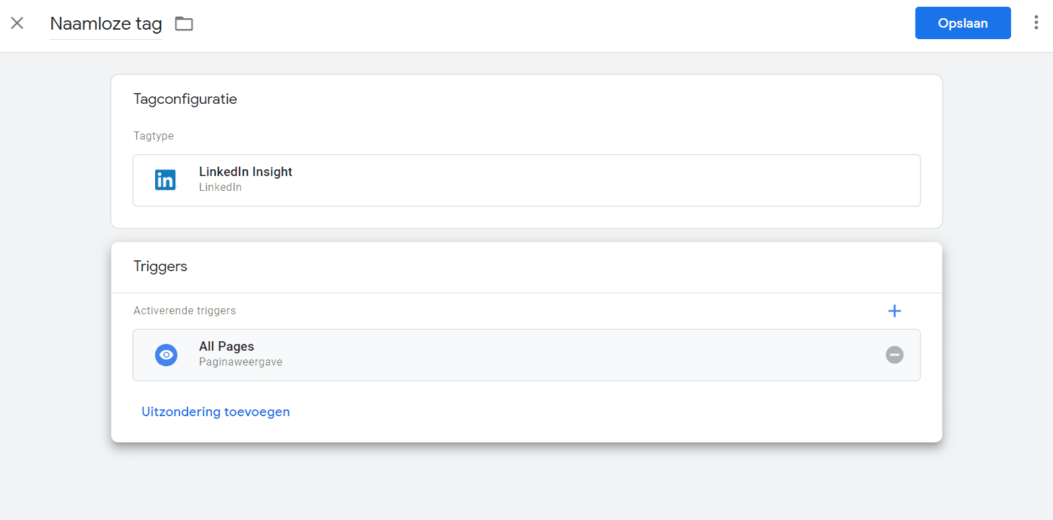The width and height of the screenshot is (1053, 520).
Task: Close the tag editor with the X icon
Action: pos(17,23)
